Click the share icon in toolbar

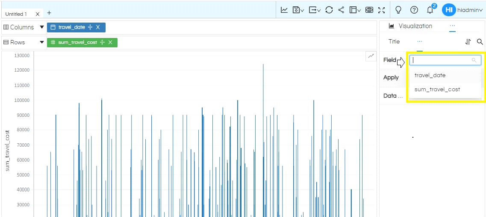tap(341, 10)
